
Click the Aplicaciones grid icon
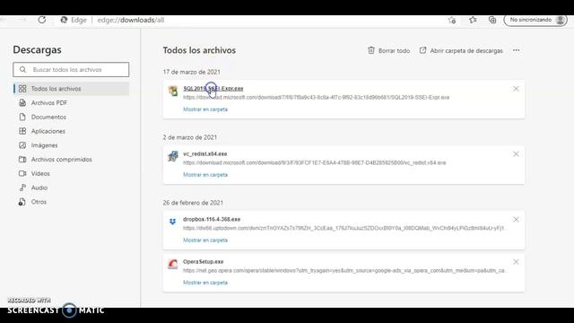(22, 131)
